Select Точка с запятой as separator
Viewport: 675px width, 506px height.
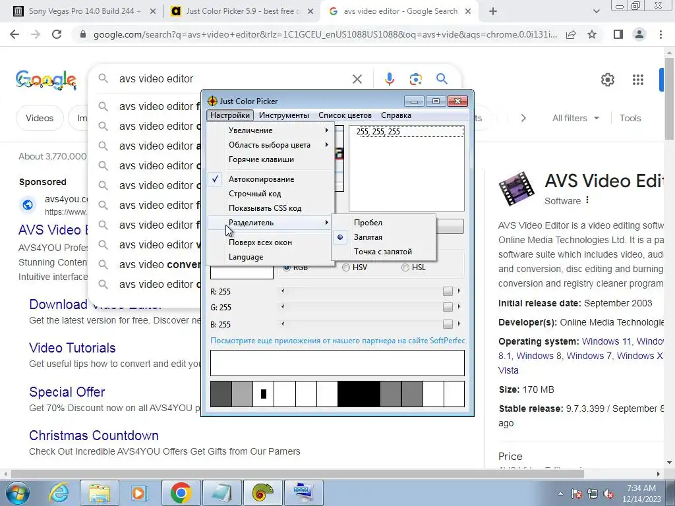(384, 252)
